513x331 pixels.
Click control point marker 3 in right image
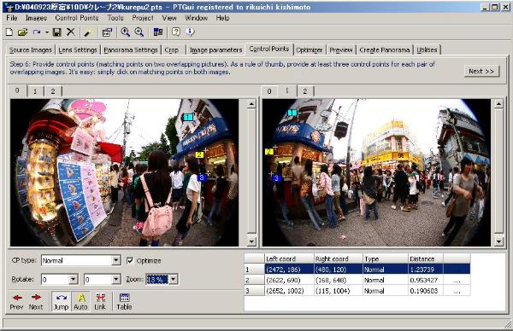277,178
